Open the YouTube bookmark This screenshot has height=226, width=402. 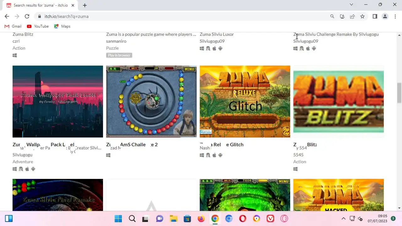click(38, 26)
